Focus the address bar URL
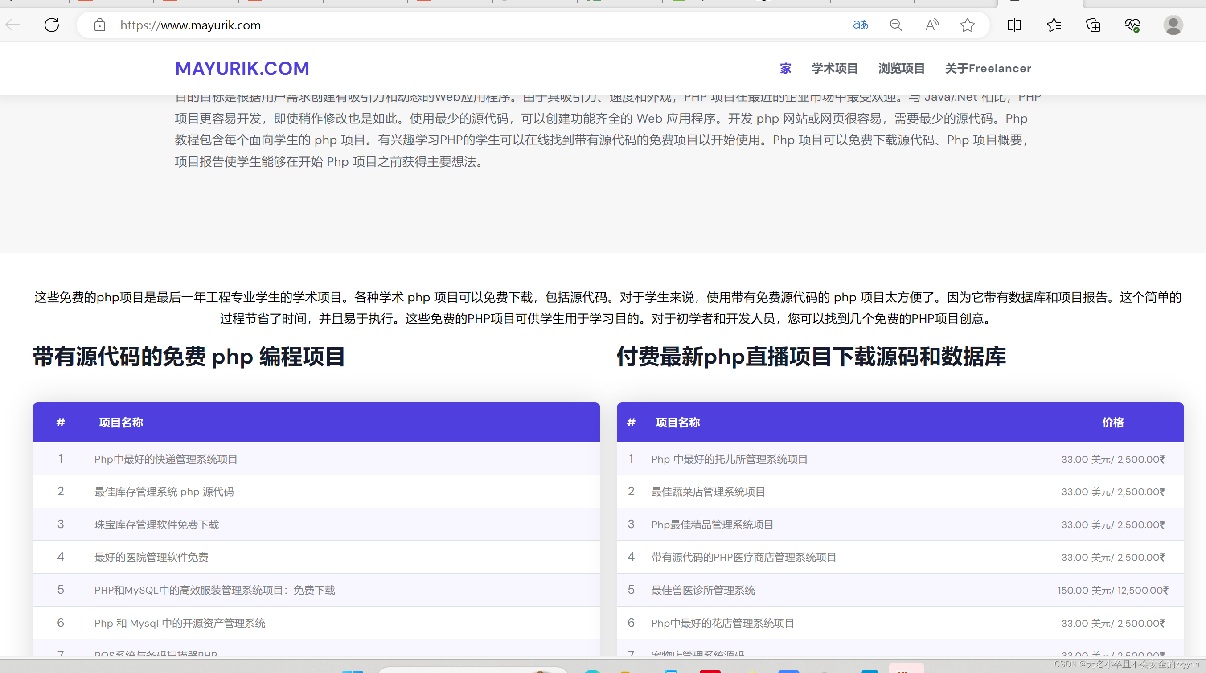 coord(191,25)
